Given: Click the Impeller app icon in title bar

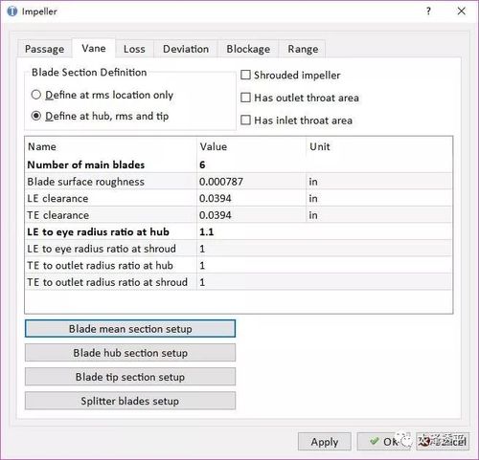Looking at the screenshot, I should point(11,11).
